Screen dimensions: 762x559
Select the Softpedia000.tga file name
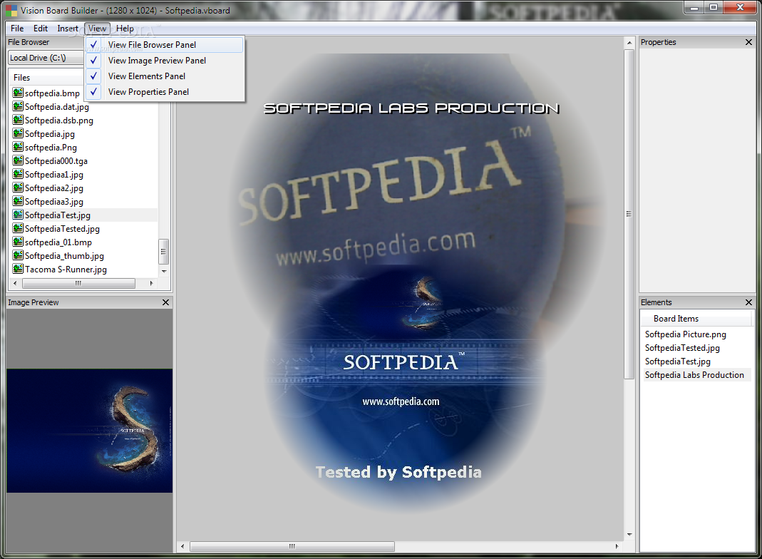tap(56, 161)
